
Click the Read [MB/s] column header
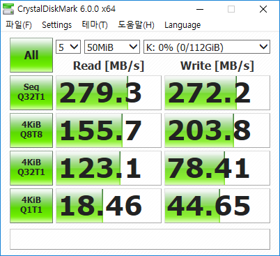click(109, 66)
